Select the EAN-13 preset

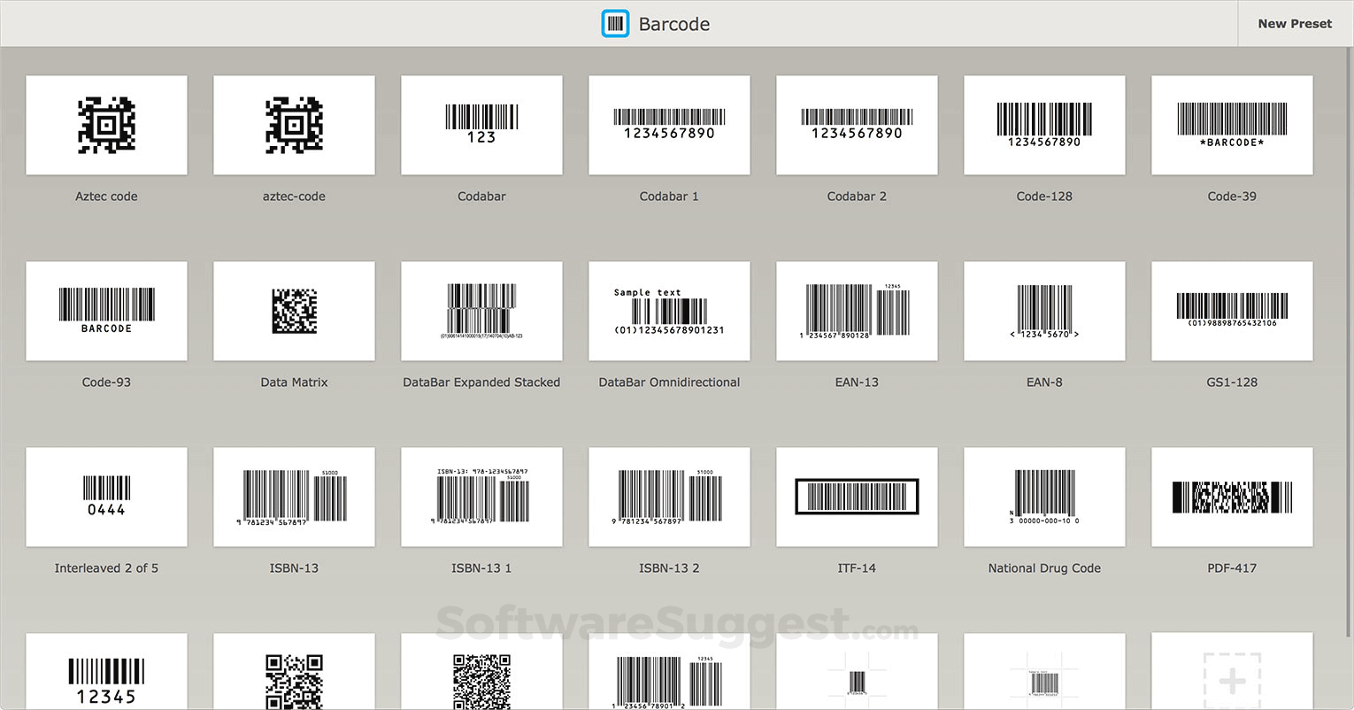click(x=857, y=311)
